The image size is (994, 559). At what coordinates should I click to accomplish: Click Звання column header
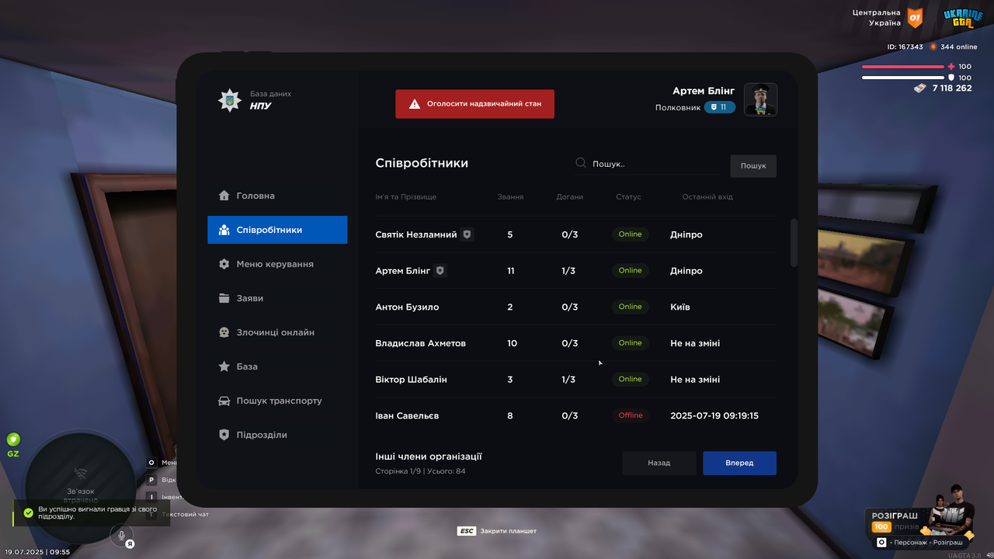(x=510, y=197)
